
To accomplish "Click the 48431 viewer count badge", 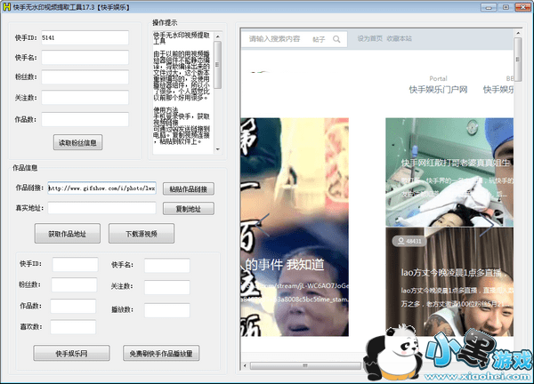I will 409,241.
